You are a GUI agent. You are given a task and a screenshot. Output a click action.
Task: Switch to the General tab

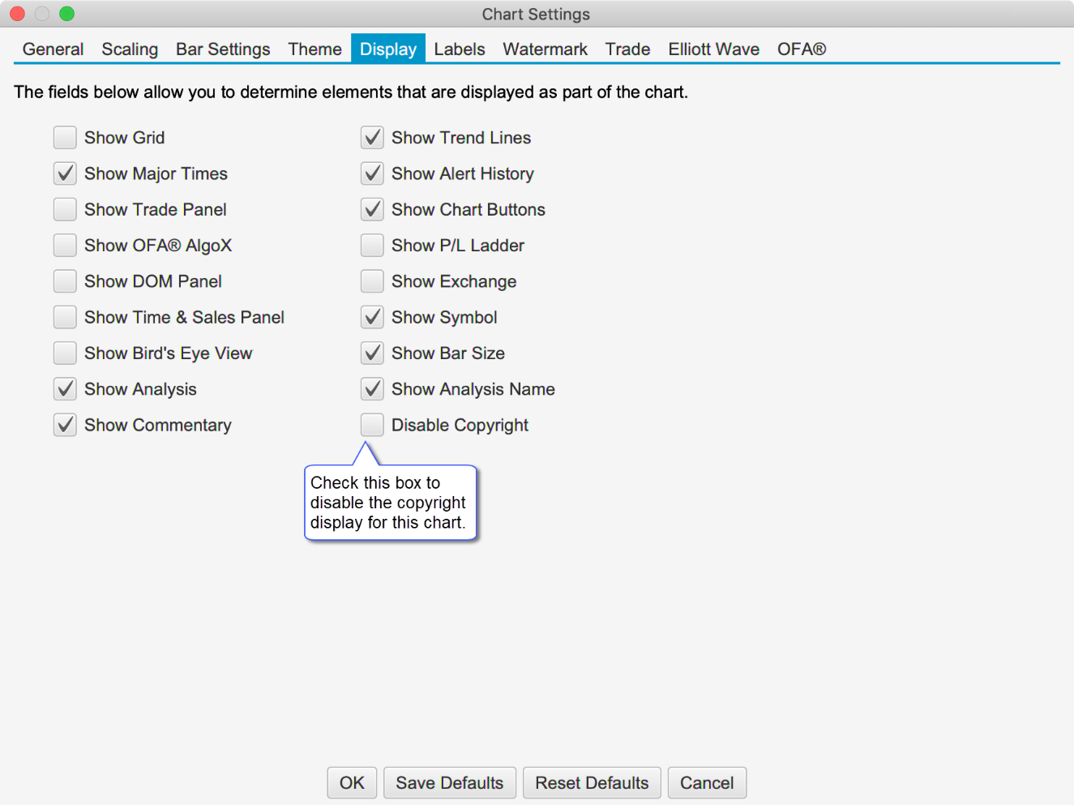53,49
